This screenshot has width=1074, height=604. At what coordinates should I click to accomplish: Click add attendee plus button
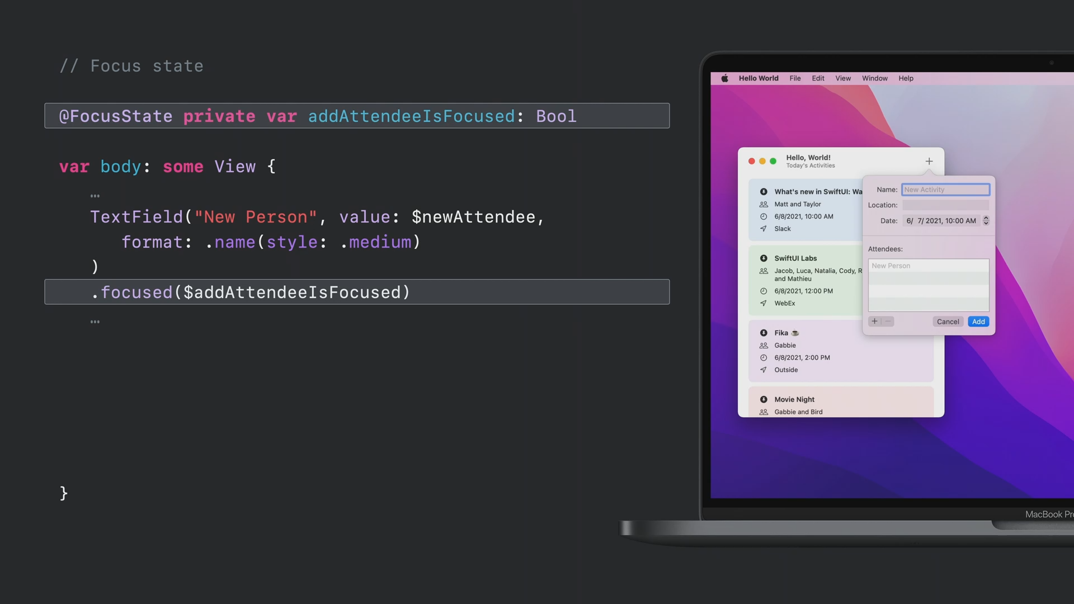click(x=874, y=322)
